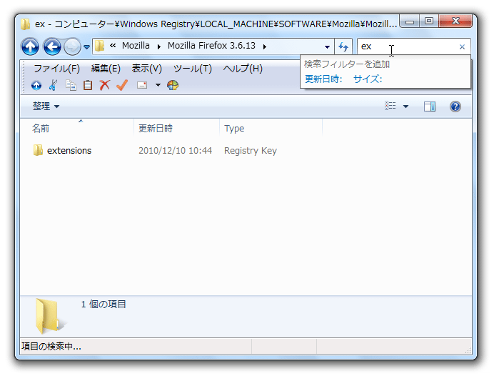This screenshot has width=494, height=376.
Task: Click the date 2010/12/10 10:44
Action: tap(175, 150)
